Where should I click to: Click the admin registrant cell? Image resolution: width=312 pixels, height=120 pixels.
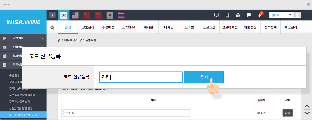coord(261,113)
